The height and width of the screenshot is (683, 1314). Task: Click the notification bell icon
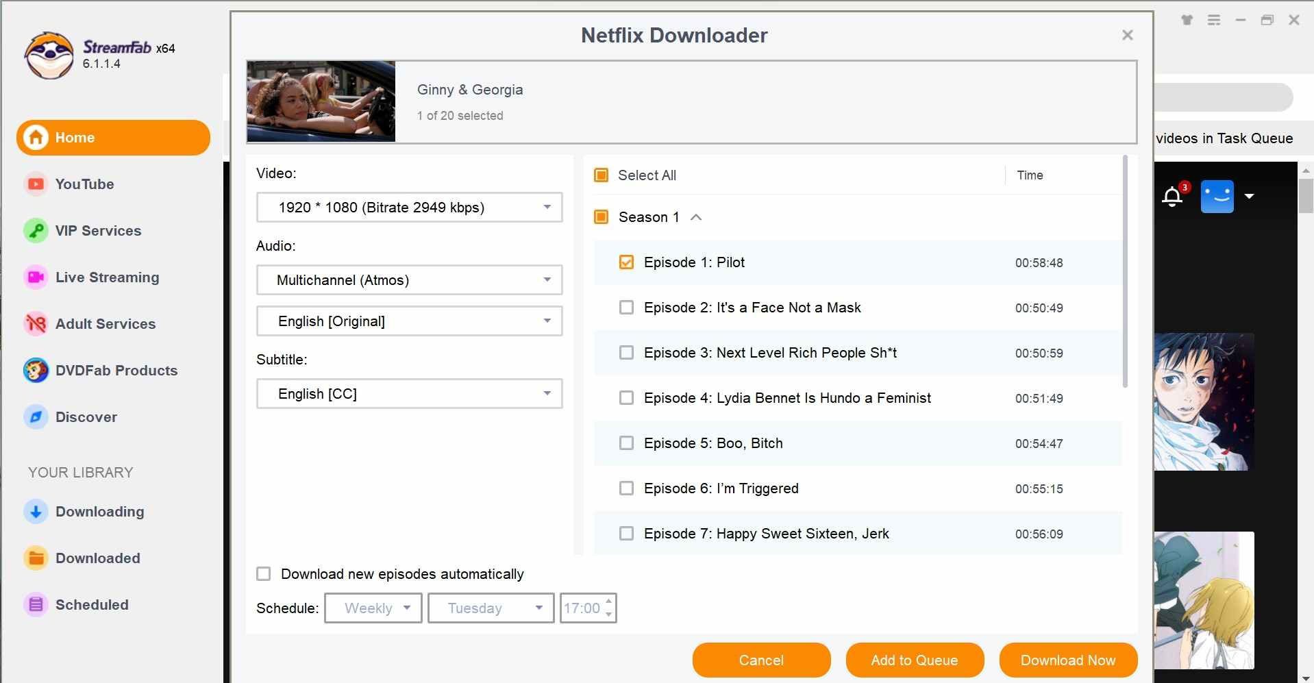tap(1172, 197)
